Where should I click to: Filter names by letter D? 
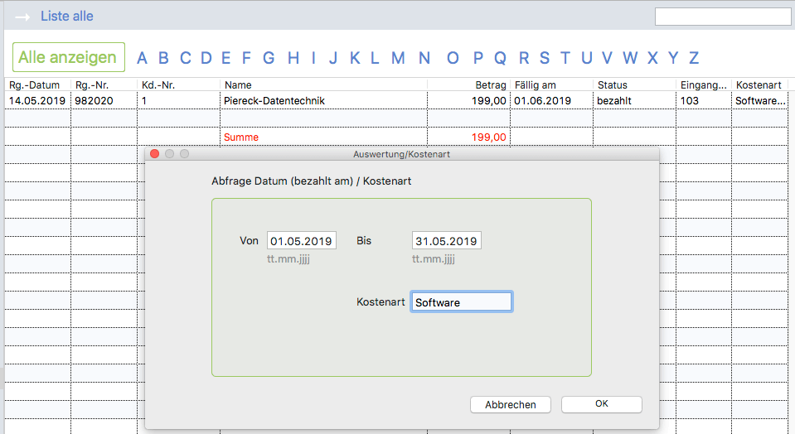tap(206, 58)
